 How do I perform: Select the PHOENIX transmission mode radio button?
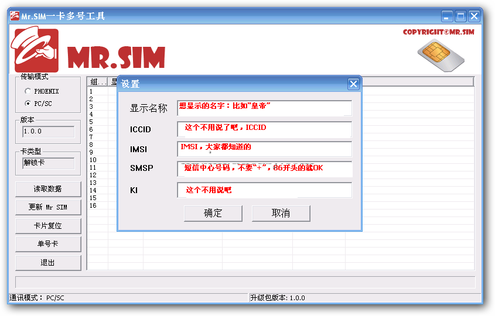[x=28, y=91]
